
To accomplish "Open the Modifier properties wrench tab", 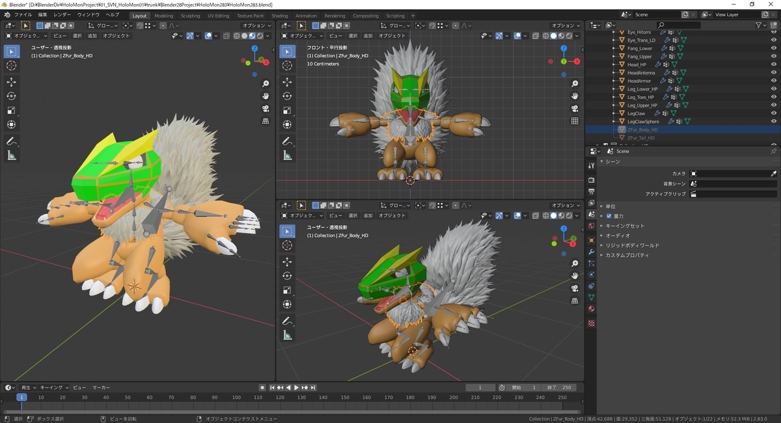I will click(591, 251).
